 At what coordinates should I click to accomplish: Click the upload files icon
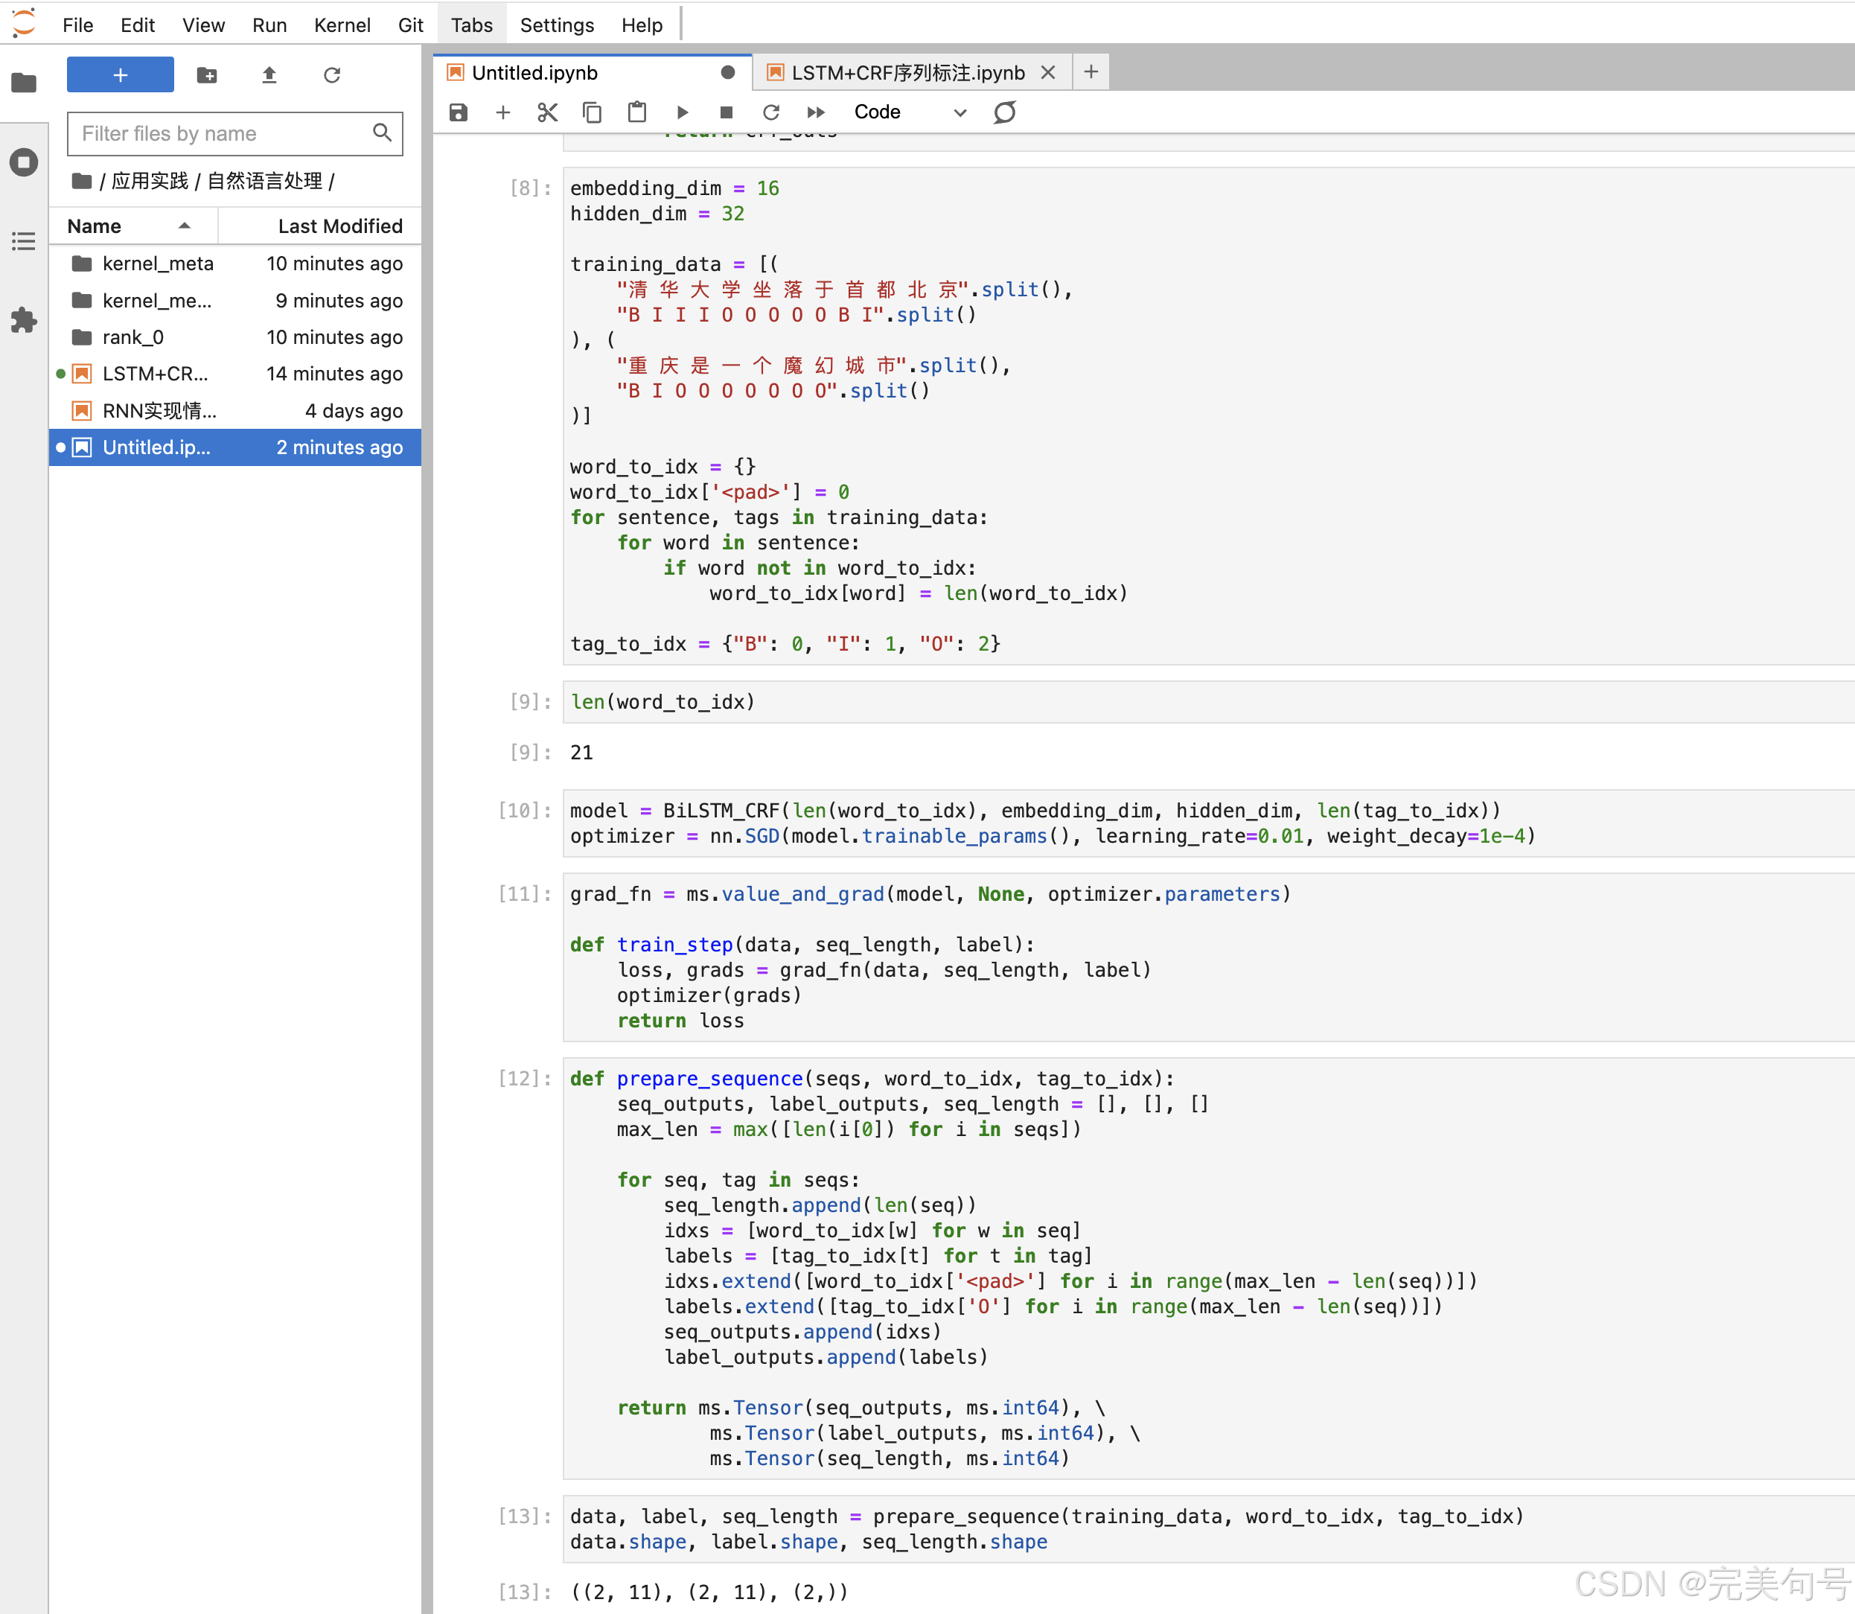[268, 74]
